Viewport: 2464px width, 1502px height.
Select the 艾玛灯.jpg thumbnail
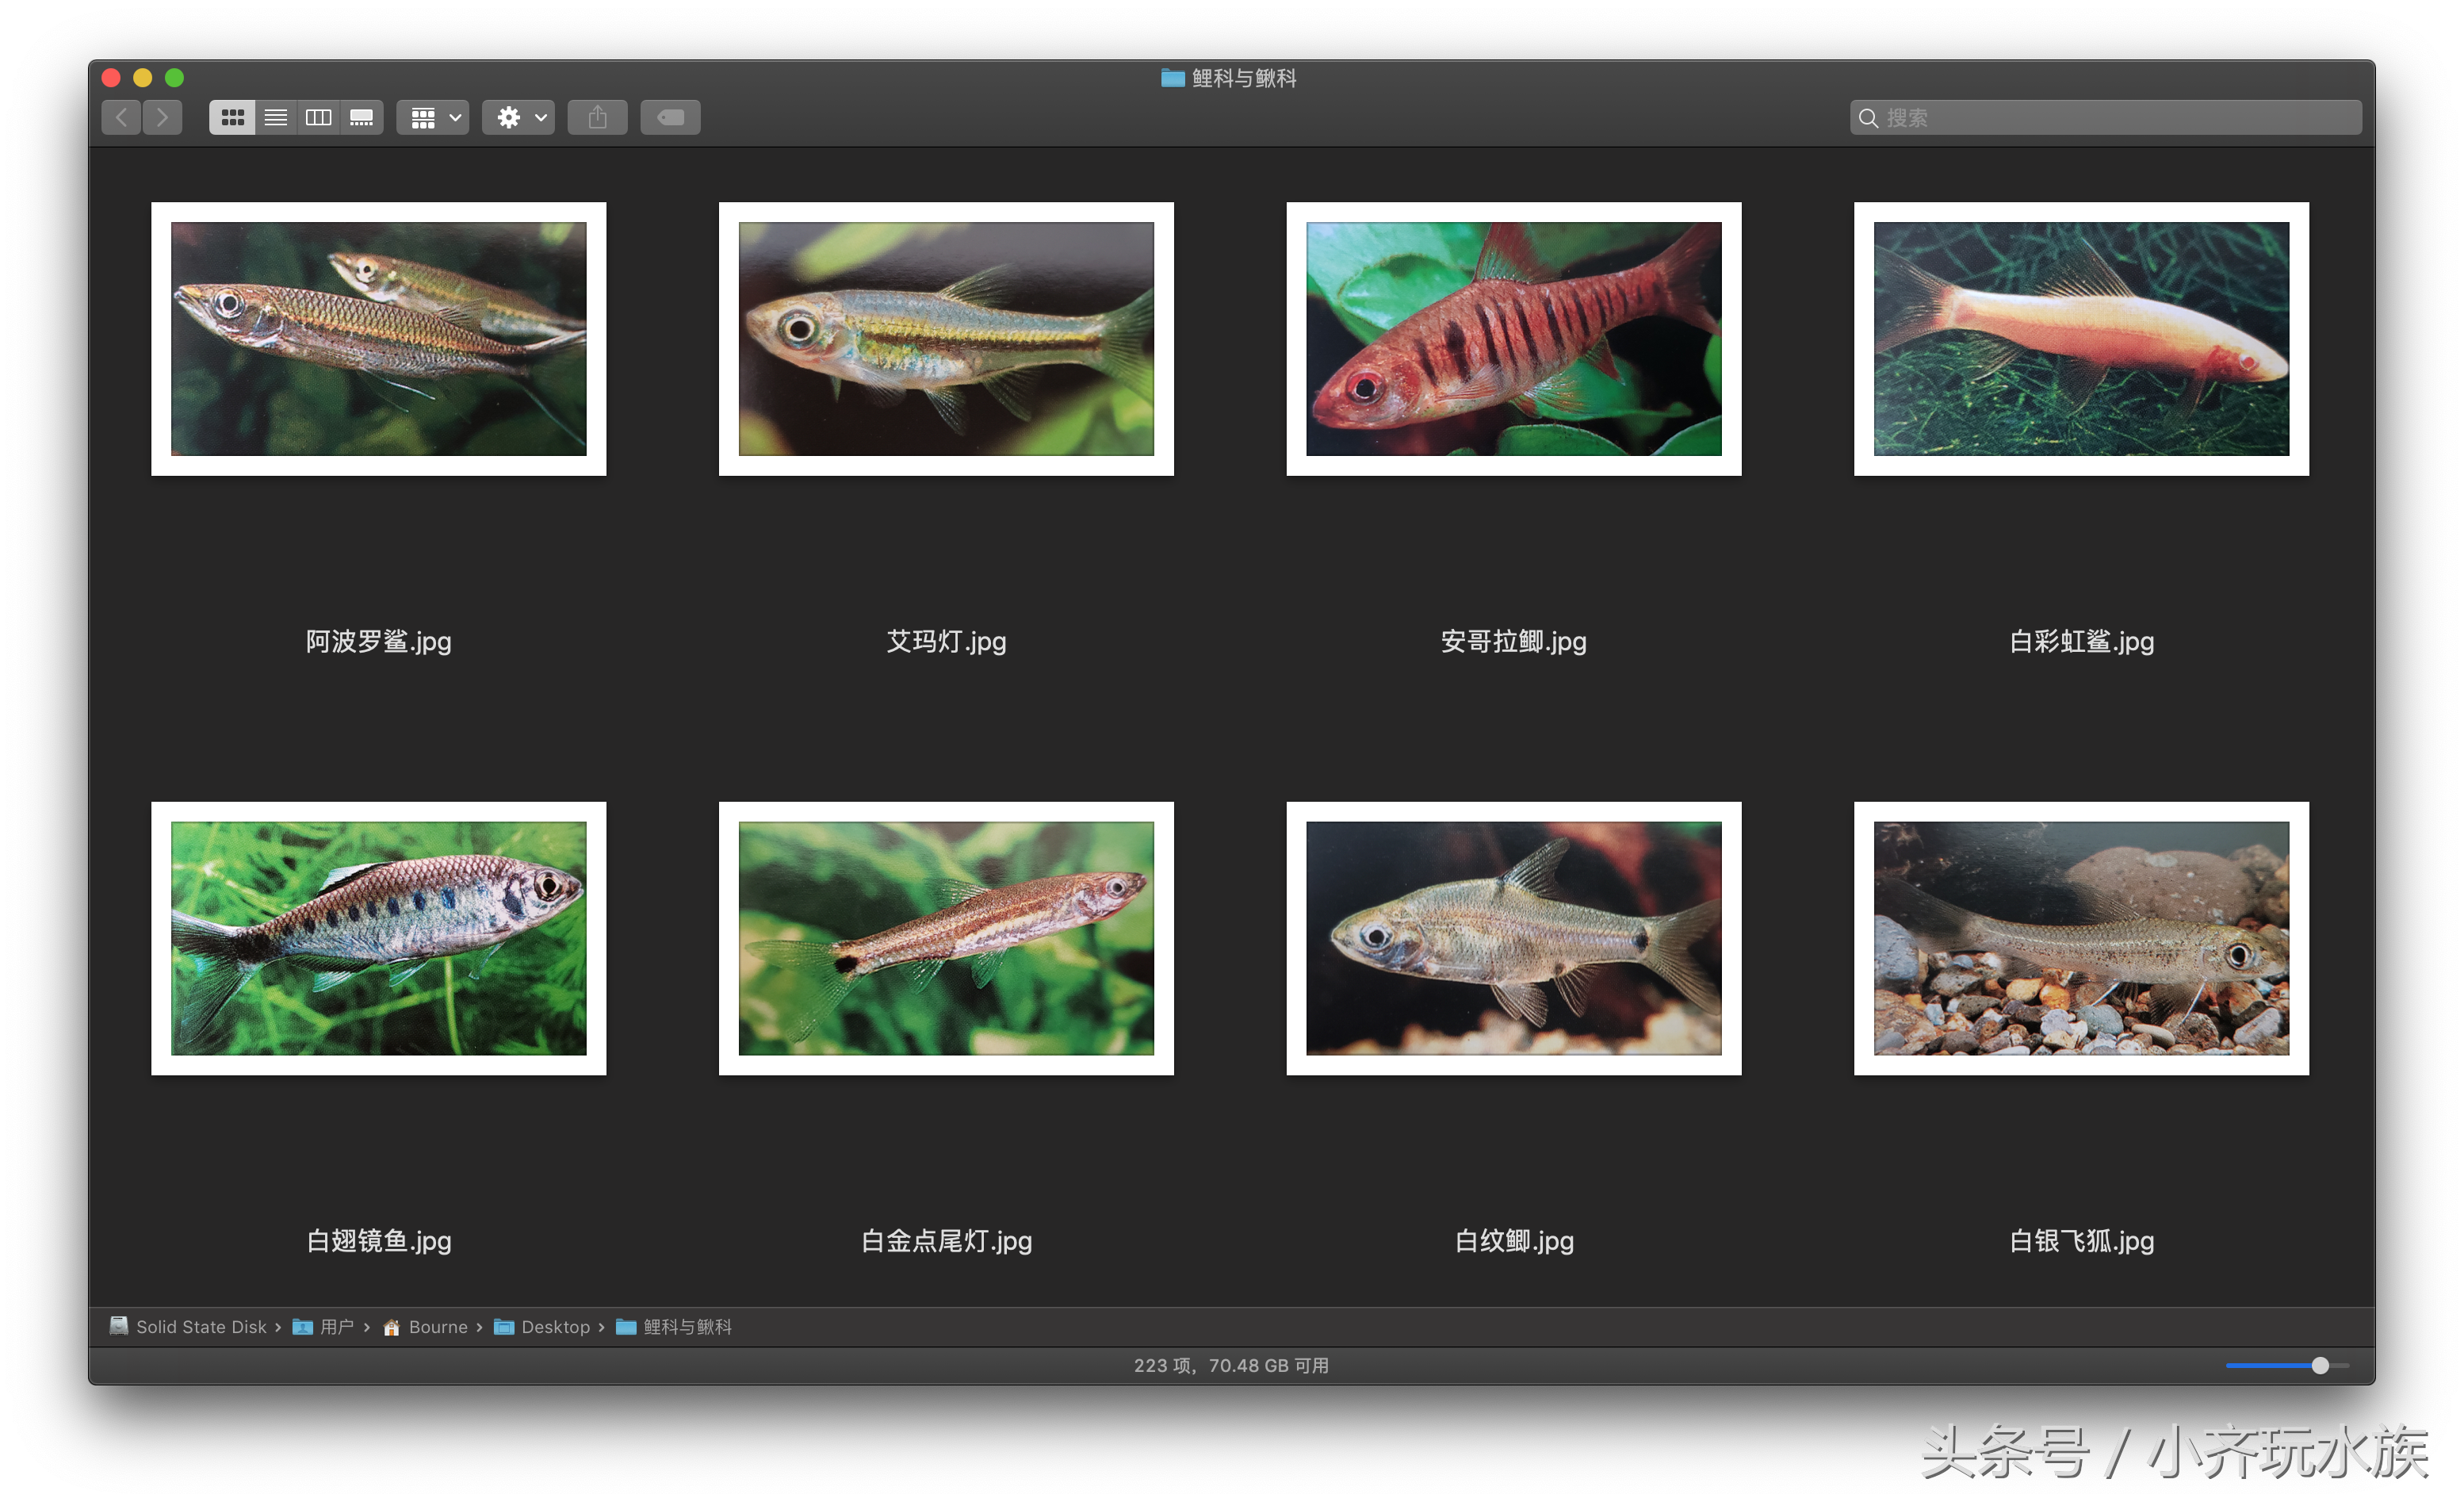(946, 339)
